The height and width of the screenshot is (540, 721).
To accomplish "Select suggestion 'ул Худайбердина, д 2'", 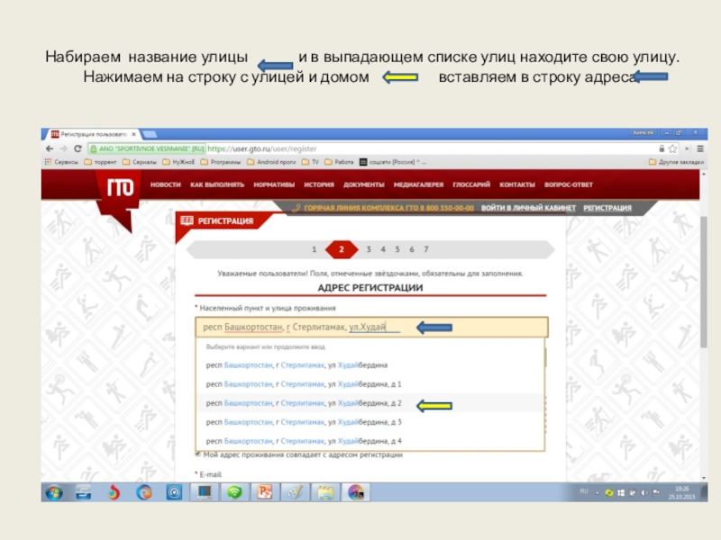I will point(370,402).
